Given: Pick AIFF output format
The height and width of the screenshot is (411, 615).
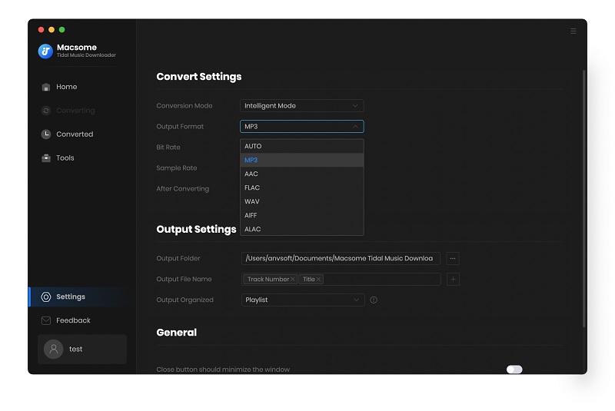Looking at the screenshot, I should click(x=301, y=215).
